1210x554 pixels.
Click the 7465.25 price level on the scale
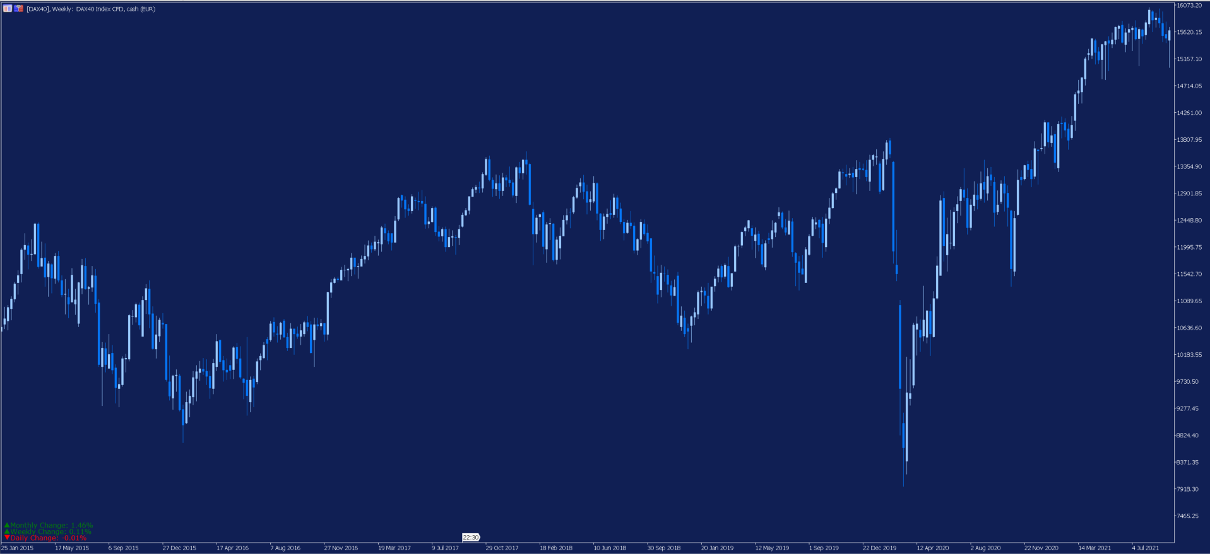click(1188, 516)
